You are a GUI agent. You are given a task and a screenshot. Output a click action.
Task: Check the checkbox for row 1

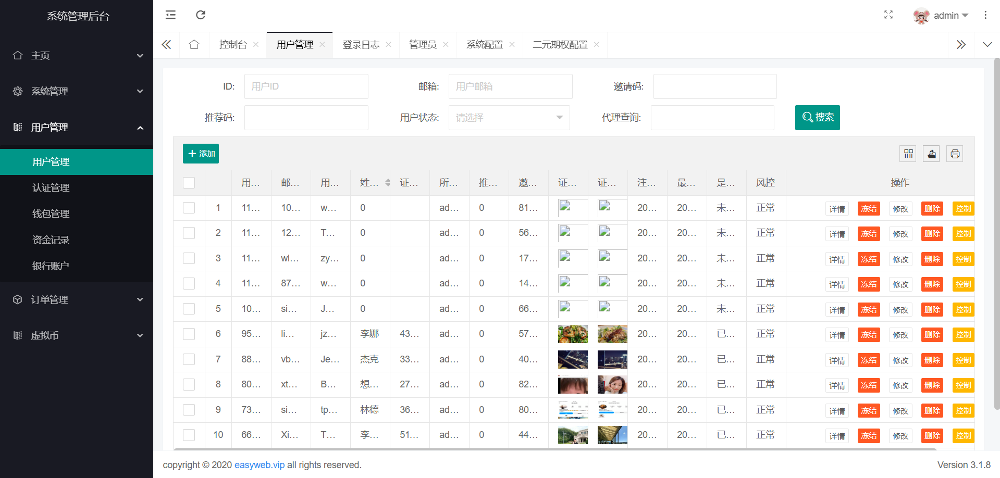pos(189,208)
